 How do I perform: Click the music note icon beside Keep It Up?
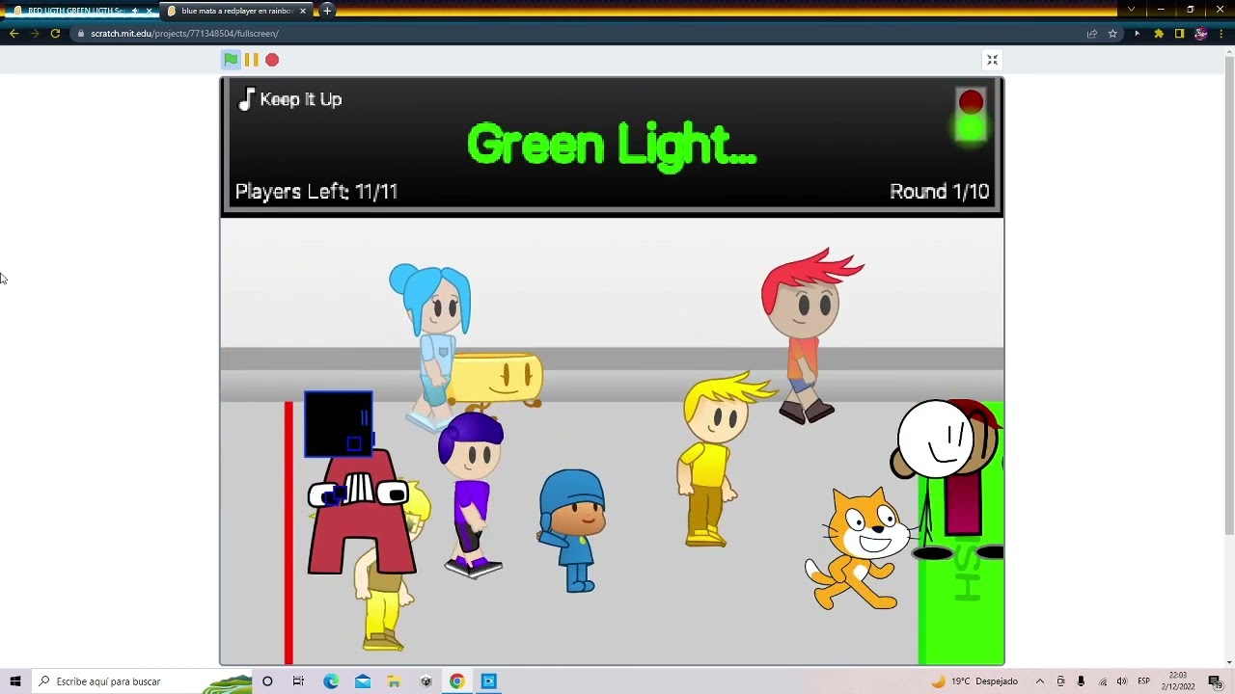[x=246, y=99]
